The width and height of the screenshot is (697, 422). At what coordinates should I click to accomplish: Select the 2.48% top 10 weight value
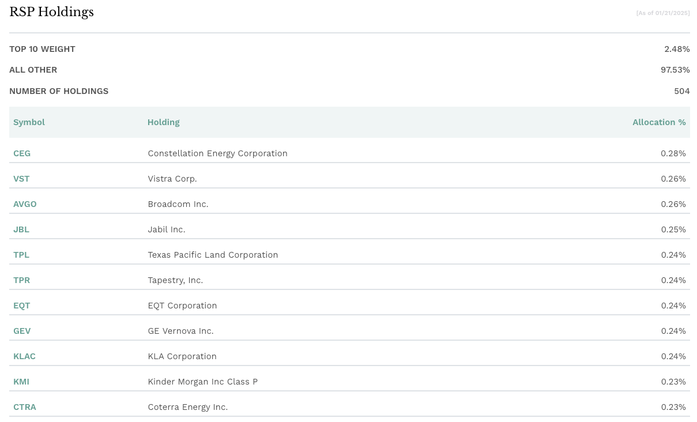point(677,49)
